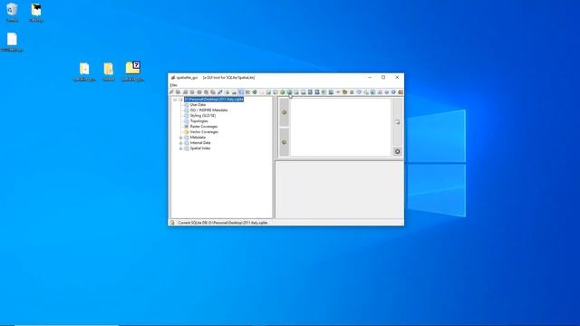Select Styling (SLD/SE) tree item
The height and width of the screenshot is (326, 580).
203,116
